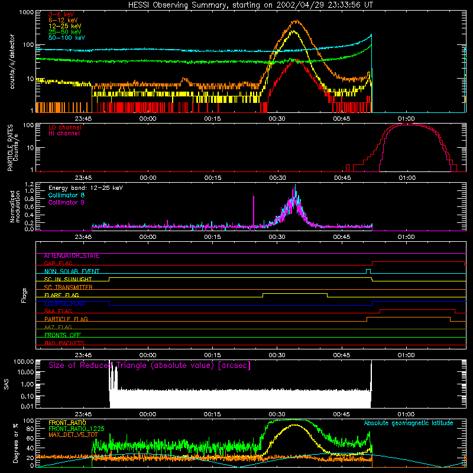Select the MAX_DET_VS_TOT legend entry
The width and height of the screenshot is (473, 473).
73,435
